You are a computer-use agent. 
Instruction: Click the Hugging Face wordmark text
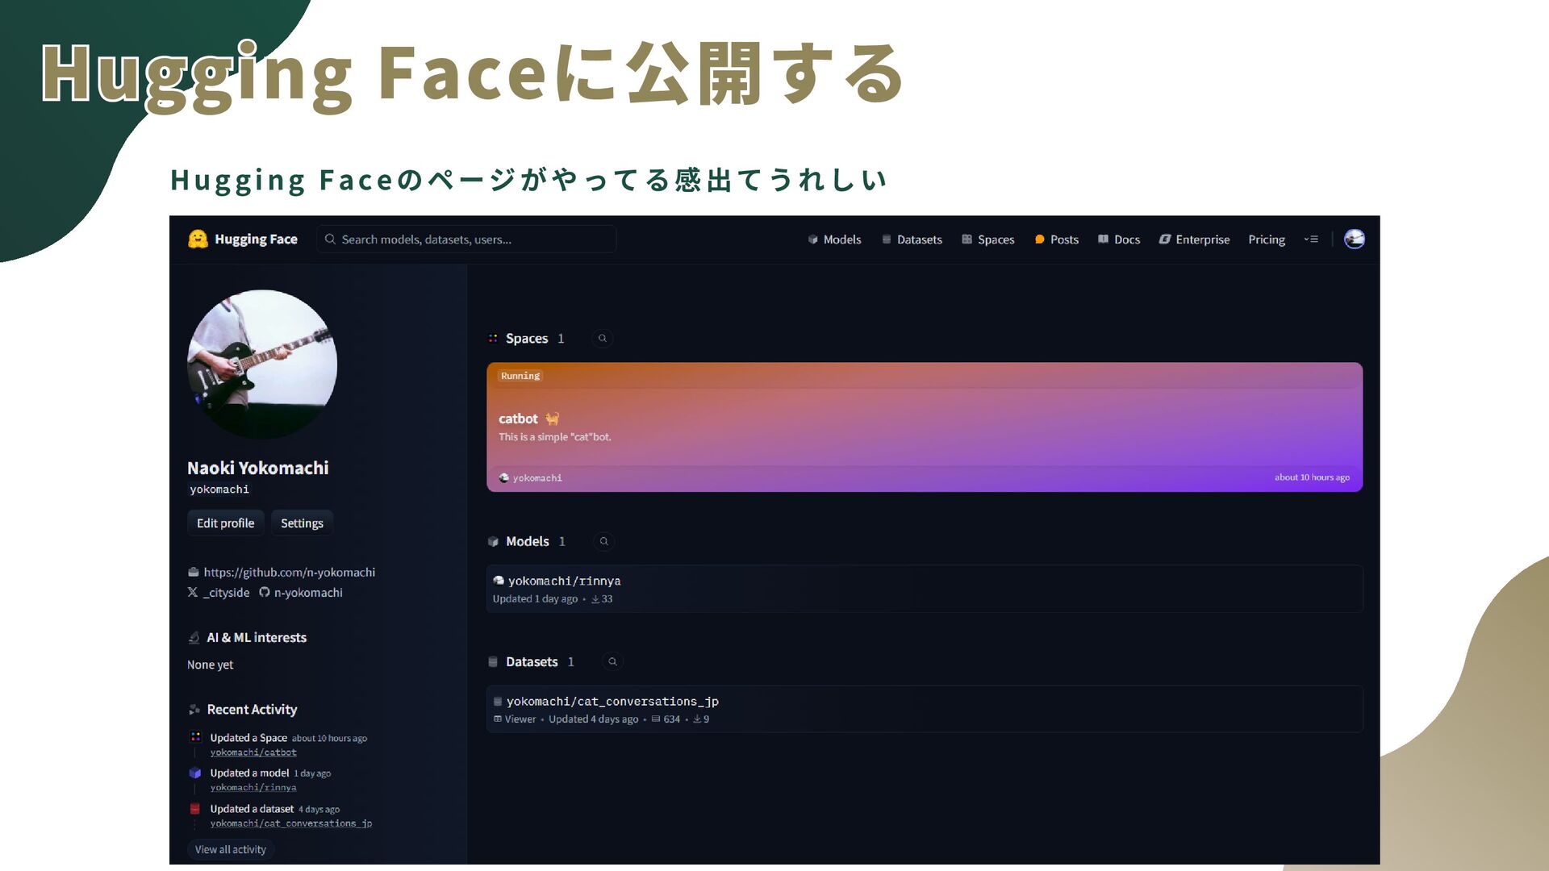[256, 240]
